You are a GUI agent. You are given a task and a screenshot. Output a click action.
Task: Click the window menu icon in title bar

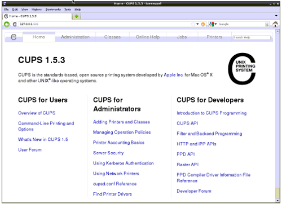tap(5, 3)
